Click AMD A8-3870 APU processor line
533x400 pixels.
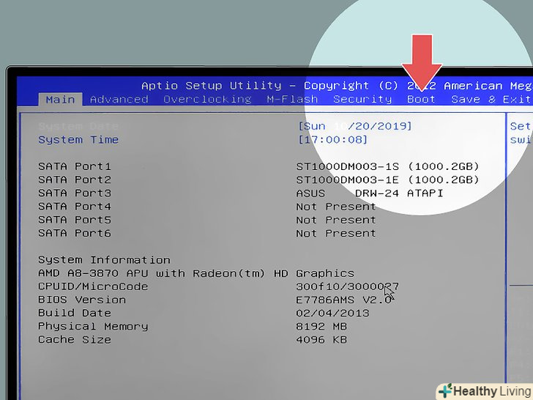pyautogui.click(x=196, y=273)
